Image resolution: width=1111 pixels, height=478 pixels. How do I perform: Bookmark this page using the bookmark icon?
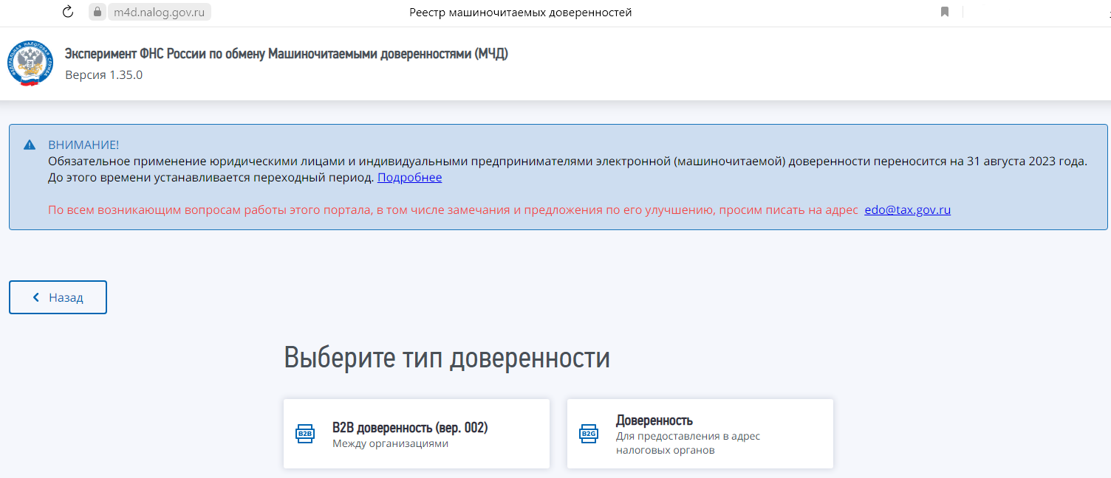(x=944, y=12)
